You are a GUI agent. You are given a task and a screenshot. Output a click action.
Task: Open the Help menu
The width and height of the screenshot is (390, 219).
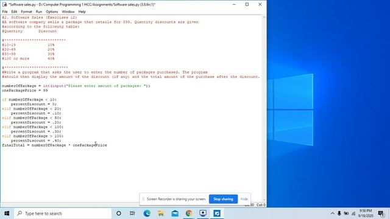pos(82,12)
